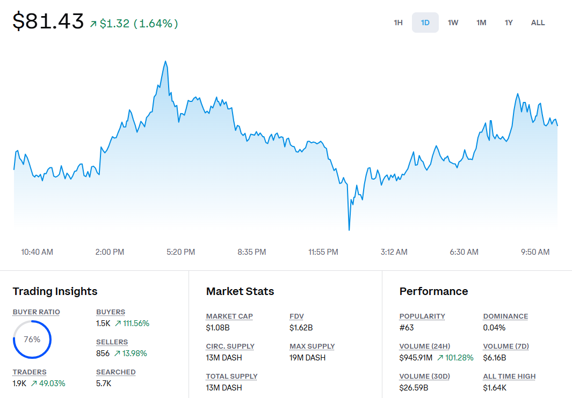View the MARKET CAP explanation
572x398 pixels.
pos(229,316)
